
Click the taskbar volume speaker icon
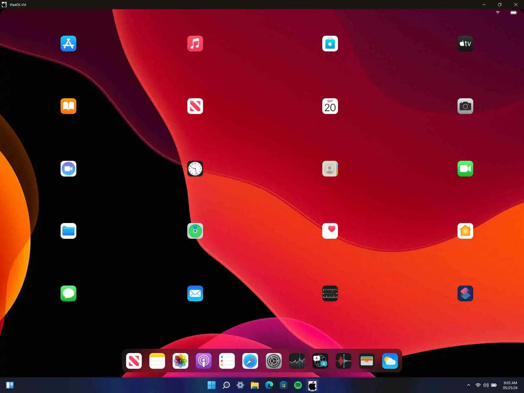pyautogui.click(x=486, y=385)
